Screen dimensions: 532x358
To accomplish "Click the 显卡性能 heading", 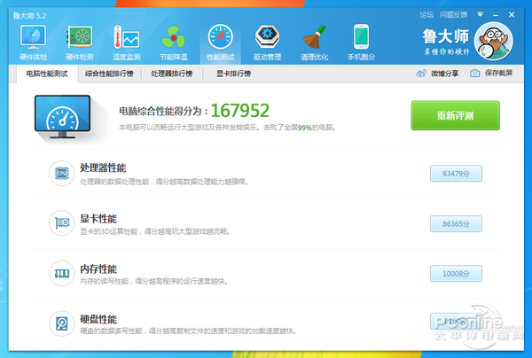I will coord(98,219).
